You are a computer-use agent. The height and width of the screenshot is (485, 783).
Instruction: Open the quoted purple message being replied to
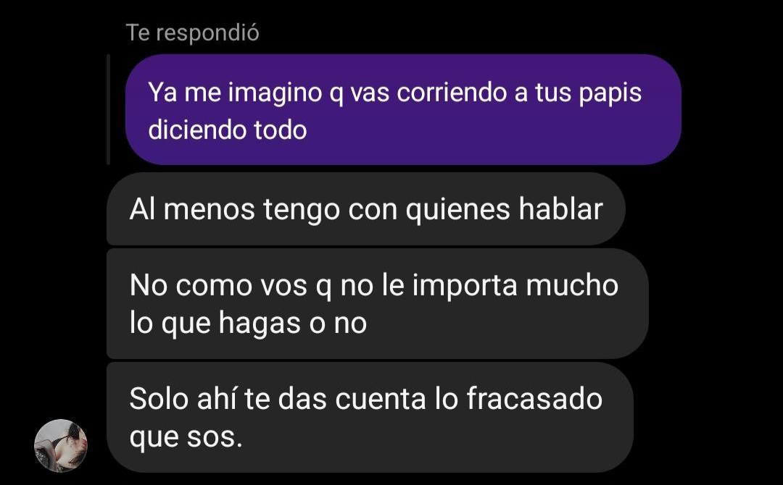403,109
